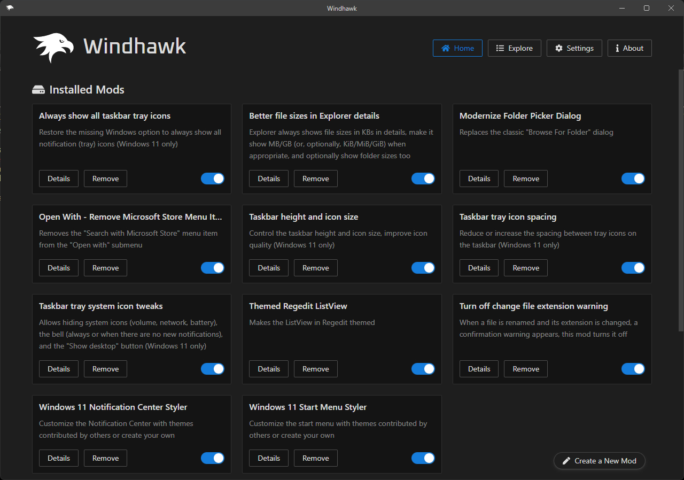Click the 'Windhawk' window title text
This screenshot has height=480, width=684.
point(342,8)
